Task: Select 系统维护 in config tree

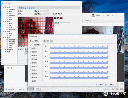Action: tap(12, 16)
